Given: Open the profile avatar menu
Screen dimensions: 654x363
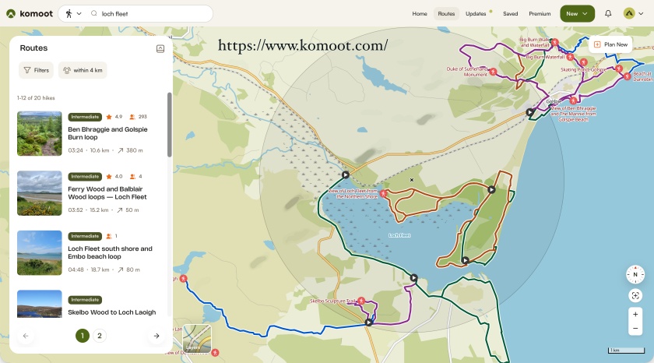Looking at the screenshot, I should [634, 13].
